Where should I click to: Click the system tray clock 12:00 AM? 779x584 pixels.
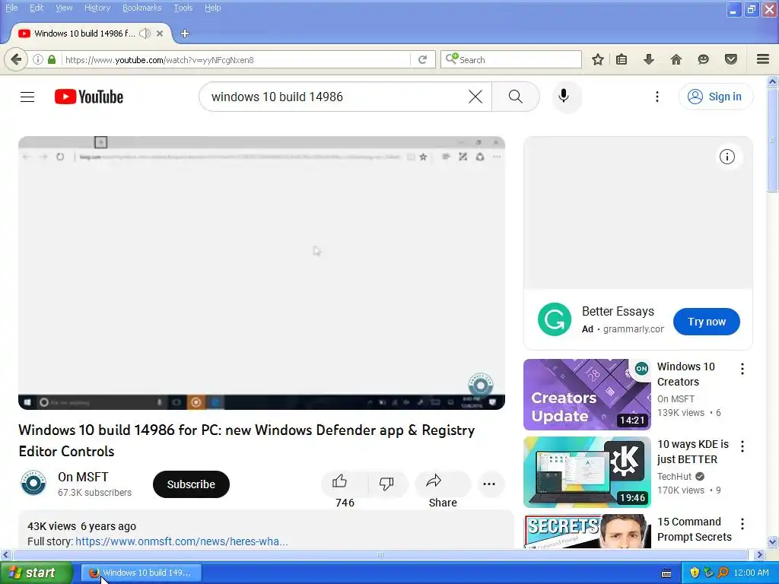pos(751,573)
